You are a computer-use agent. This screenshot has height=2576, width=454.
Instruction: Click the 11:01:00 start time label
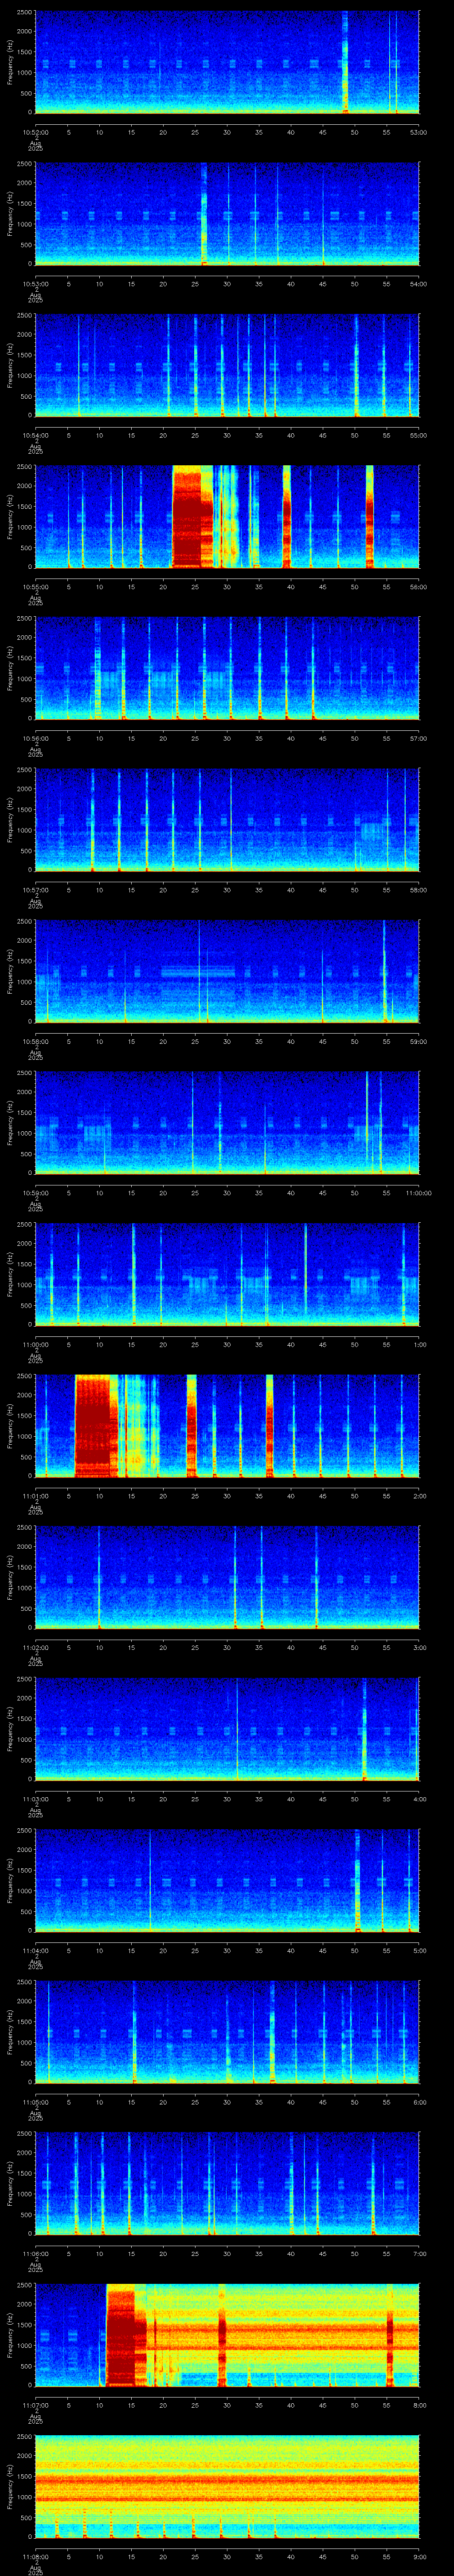36,1495
